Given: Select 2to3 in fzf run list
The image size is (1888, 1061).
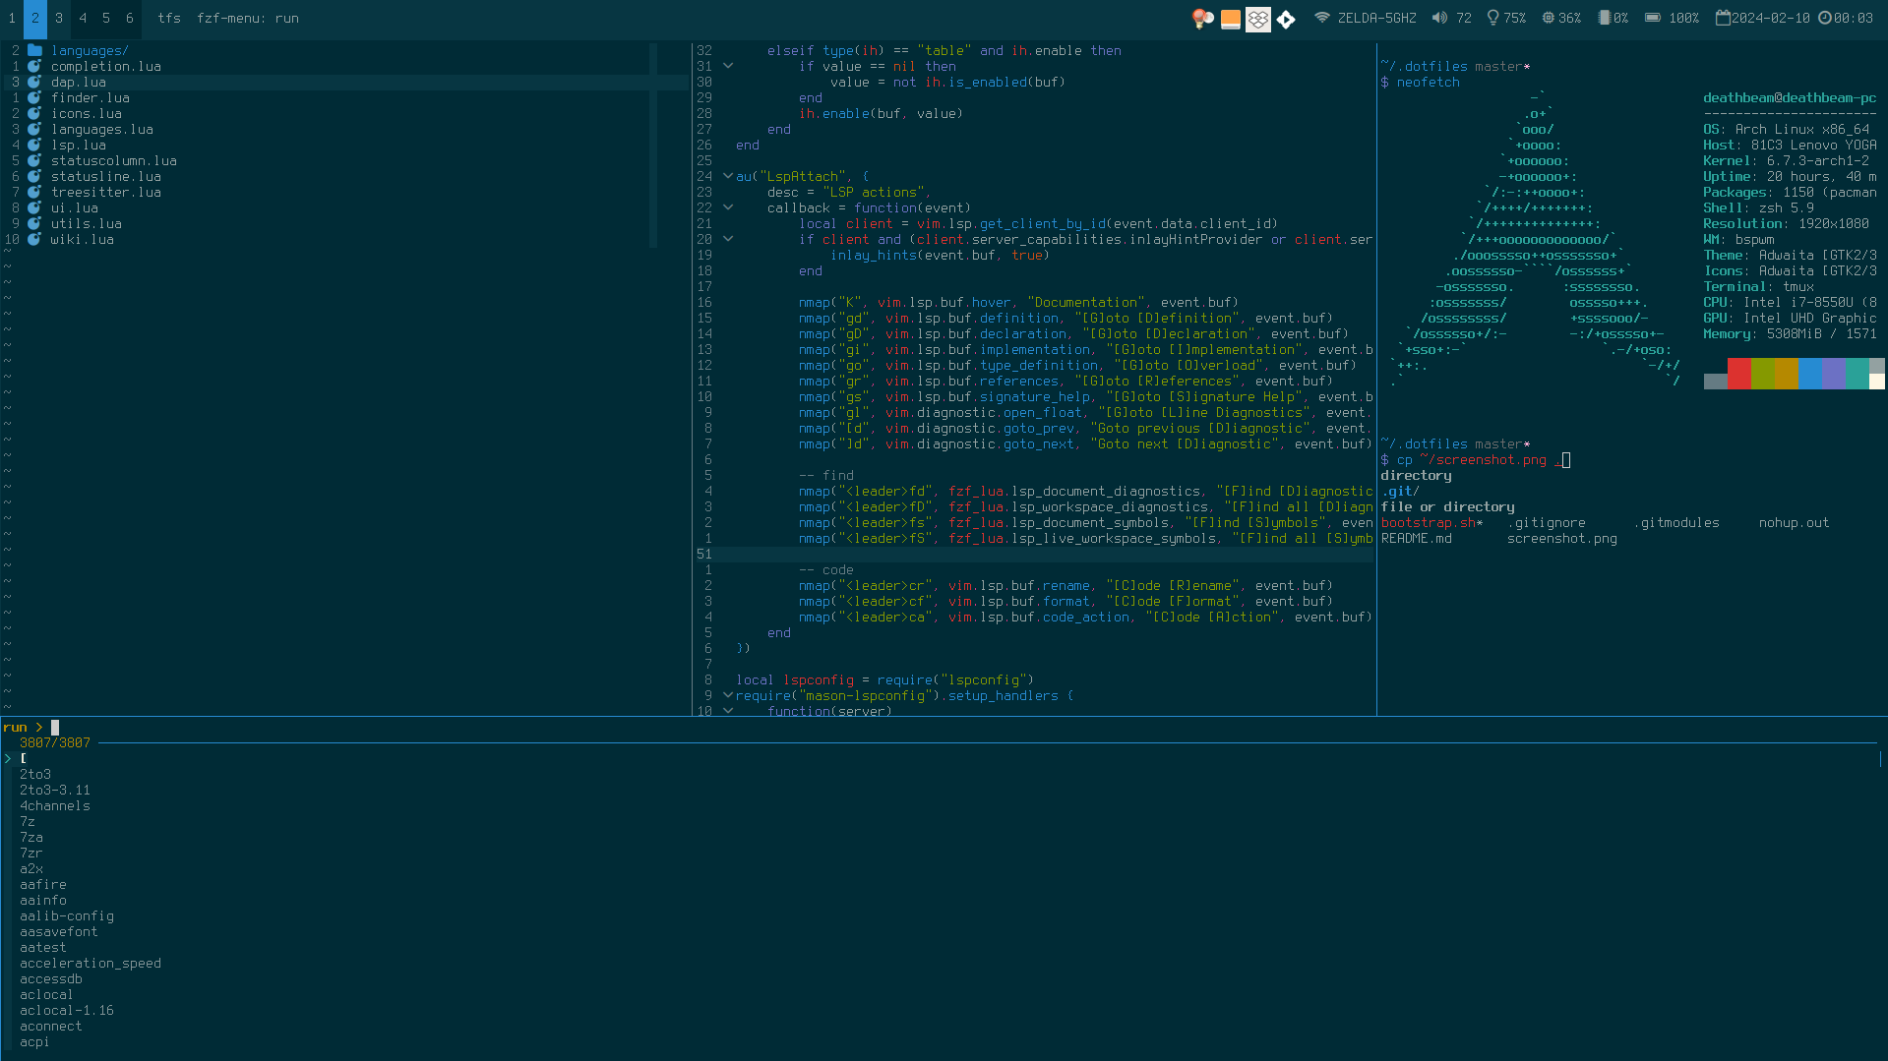Looking at the screenshot, I should (x=35, y=774).
